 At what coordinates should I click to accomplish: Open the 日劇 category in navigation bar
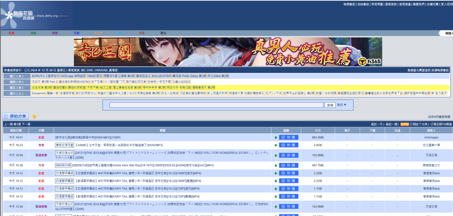pyautogui.click(x=76, y=33)
